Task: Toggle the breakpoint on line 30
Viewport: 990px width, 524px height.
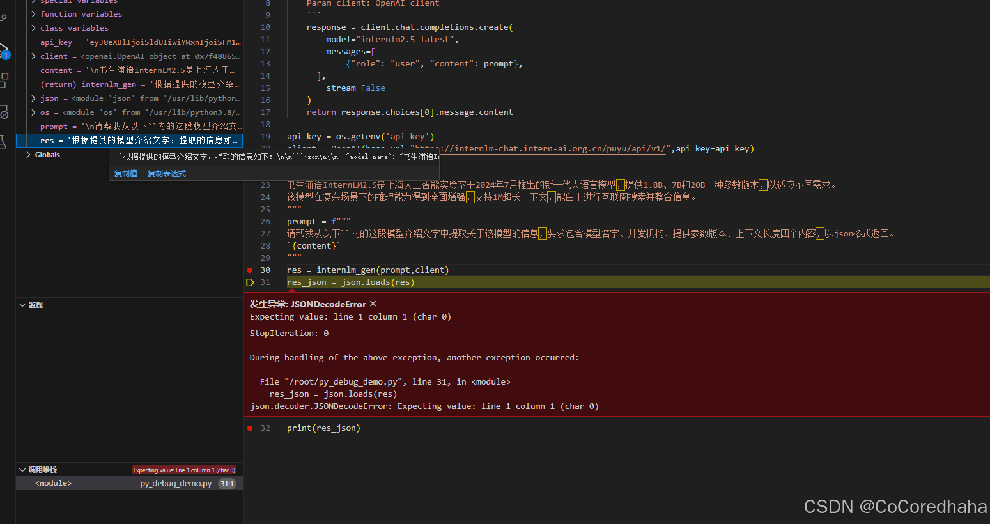Action: [250, 270]
